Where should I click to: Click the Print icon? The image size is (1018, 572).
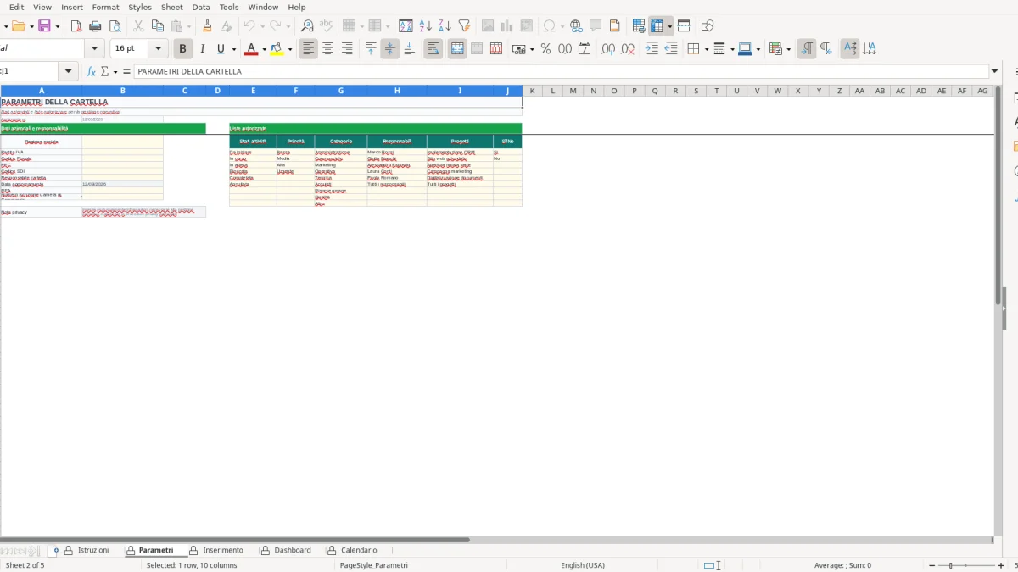click(95, 26)
